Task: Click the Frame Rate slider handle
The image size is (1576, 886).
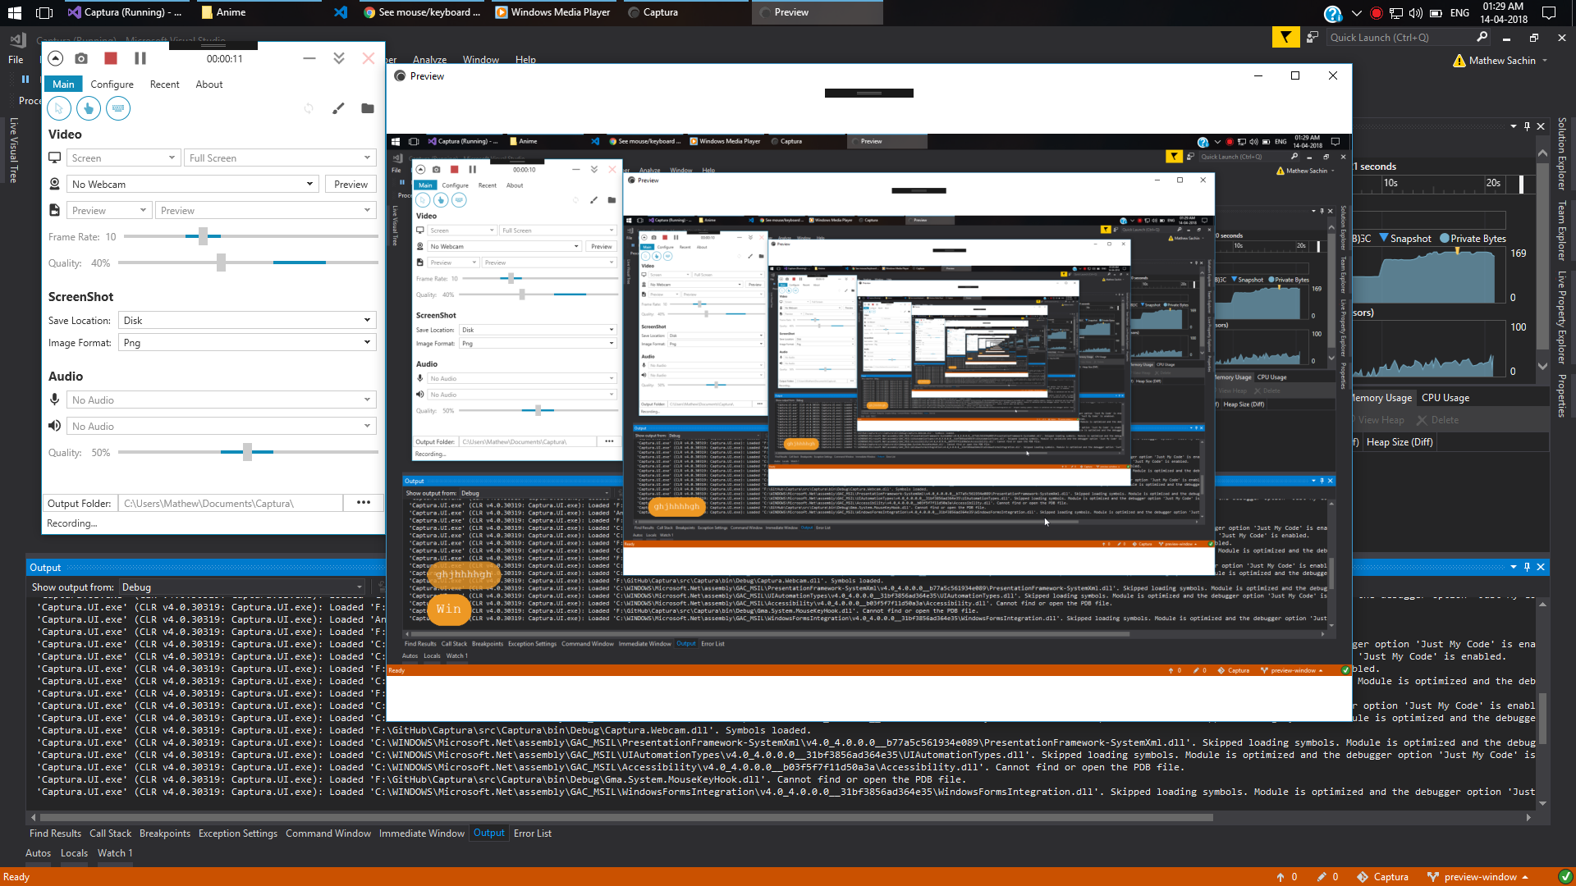Action: 202,236
